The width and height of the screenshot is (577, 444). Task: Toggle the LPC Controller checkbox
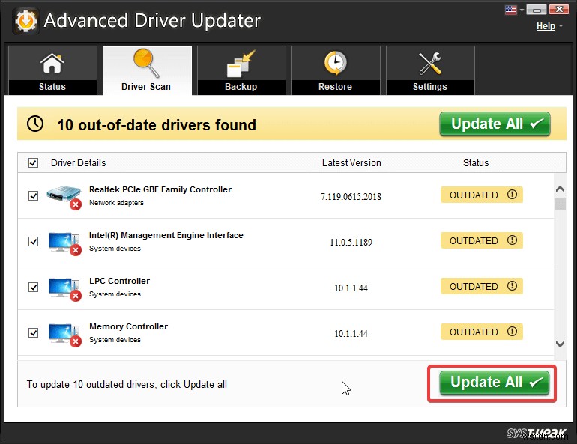pyautogui.click(x=34, y=287)
